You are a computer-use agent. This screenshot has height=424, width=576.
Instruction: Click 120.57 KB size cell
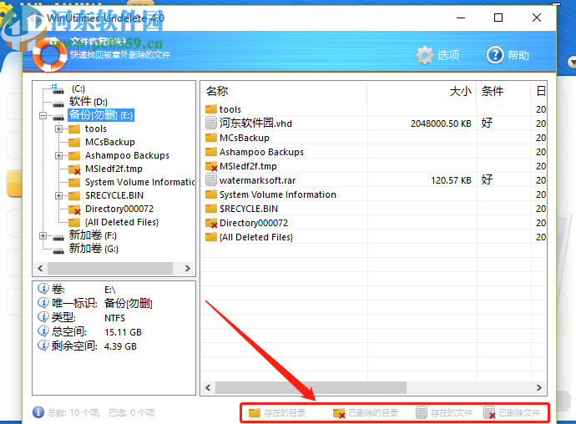tap(451, 180)
